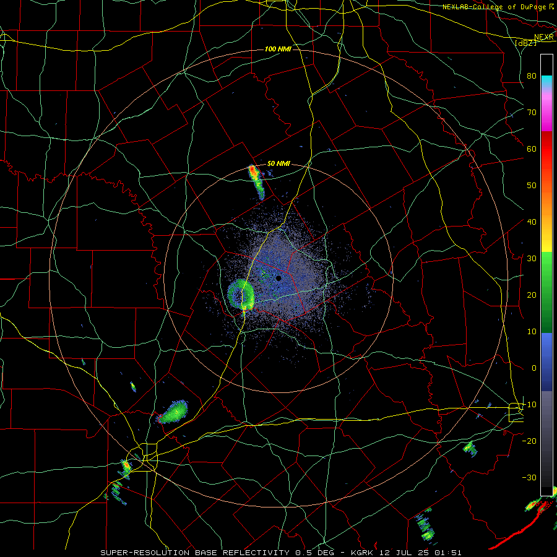The image size is (557, 557).
Task: Click the [dBZ] units label
Action: pyautogui.click(x=526, y=43)
